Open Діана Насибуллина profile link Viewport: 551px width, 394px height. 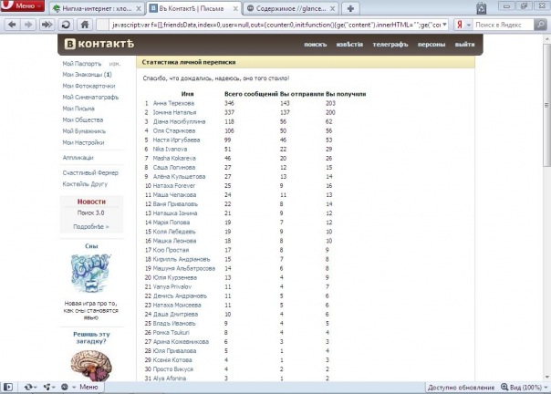point(179,121)
